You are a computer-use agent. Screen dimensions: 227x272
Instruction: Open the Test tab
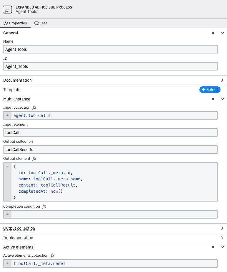pyautogui.click(x=41, y=23)
